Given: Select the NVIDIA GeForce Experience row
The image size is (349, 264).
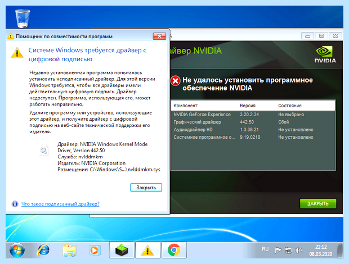Looking at the screenshot, I should 253,115.
